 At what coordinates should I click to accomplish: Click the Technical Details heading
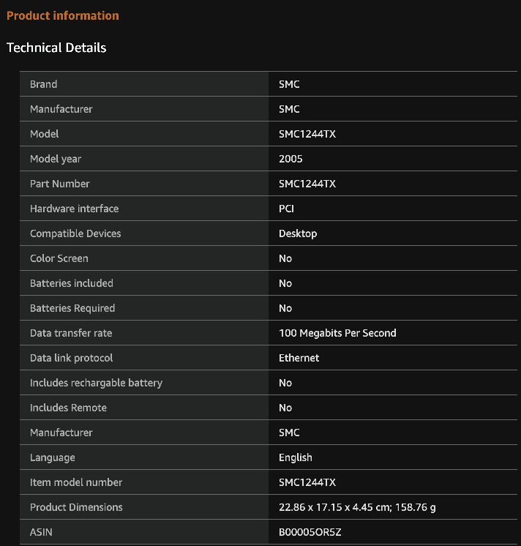click(x=56, y=48)
